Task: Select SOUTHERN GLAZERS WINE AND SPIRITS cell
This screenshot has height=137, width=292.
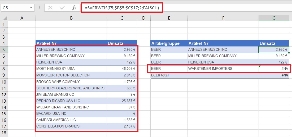Action: pos(71,88)
